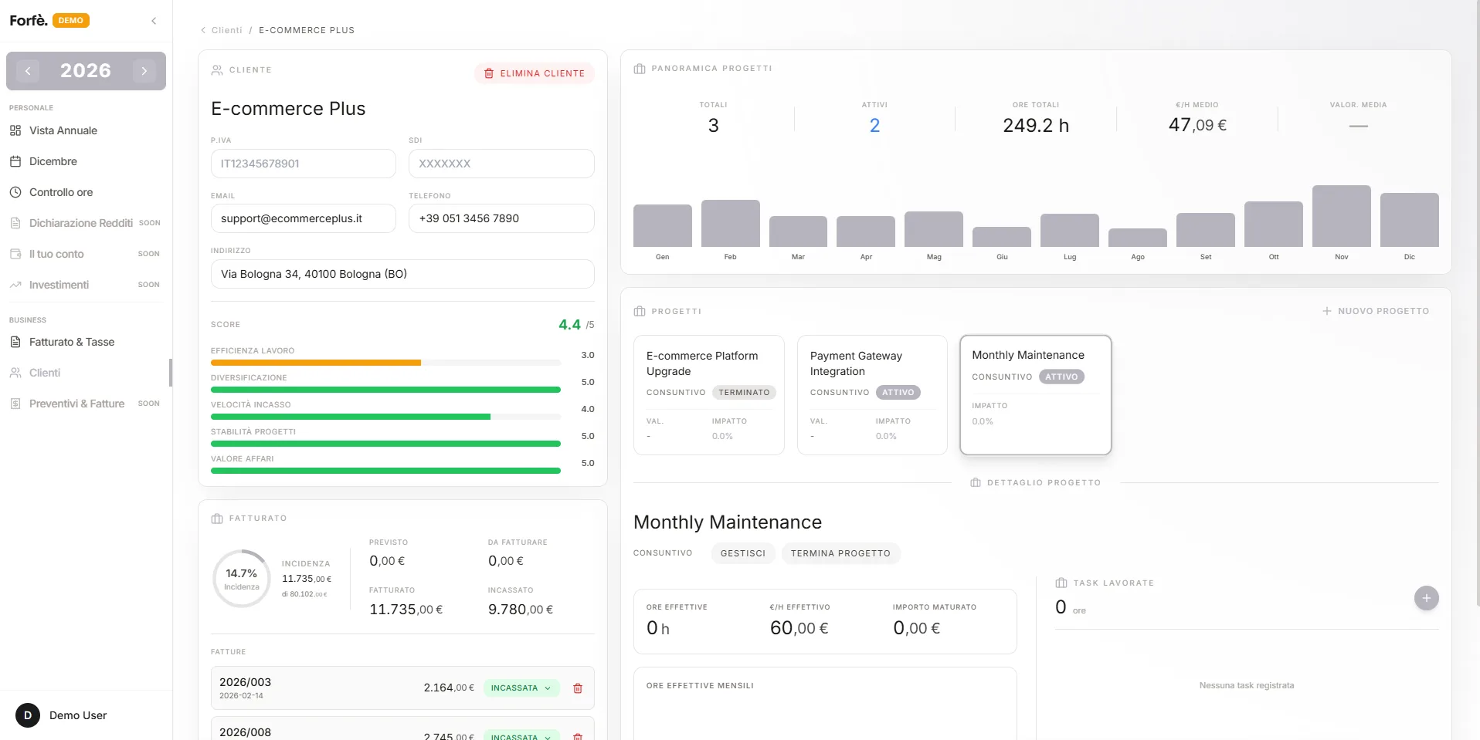Select invoice row 2026/003

pyautogui.click(x=402, y=688)
